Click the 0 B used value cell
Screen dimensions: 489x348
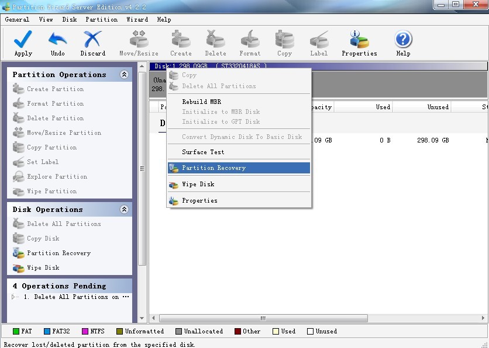pos(385,140)
